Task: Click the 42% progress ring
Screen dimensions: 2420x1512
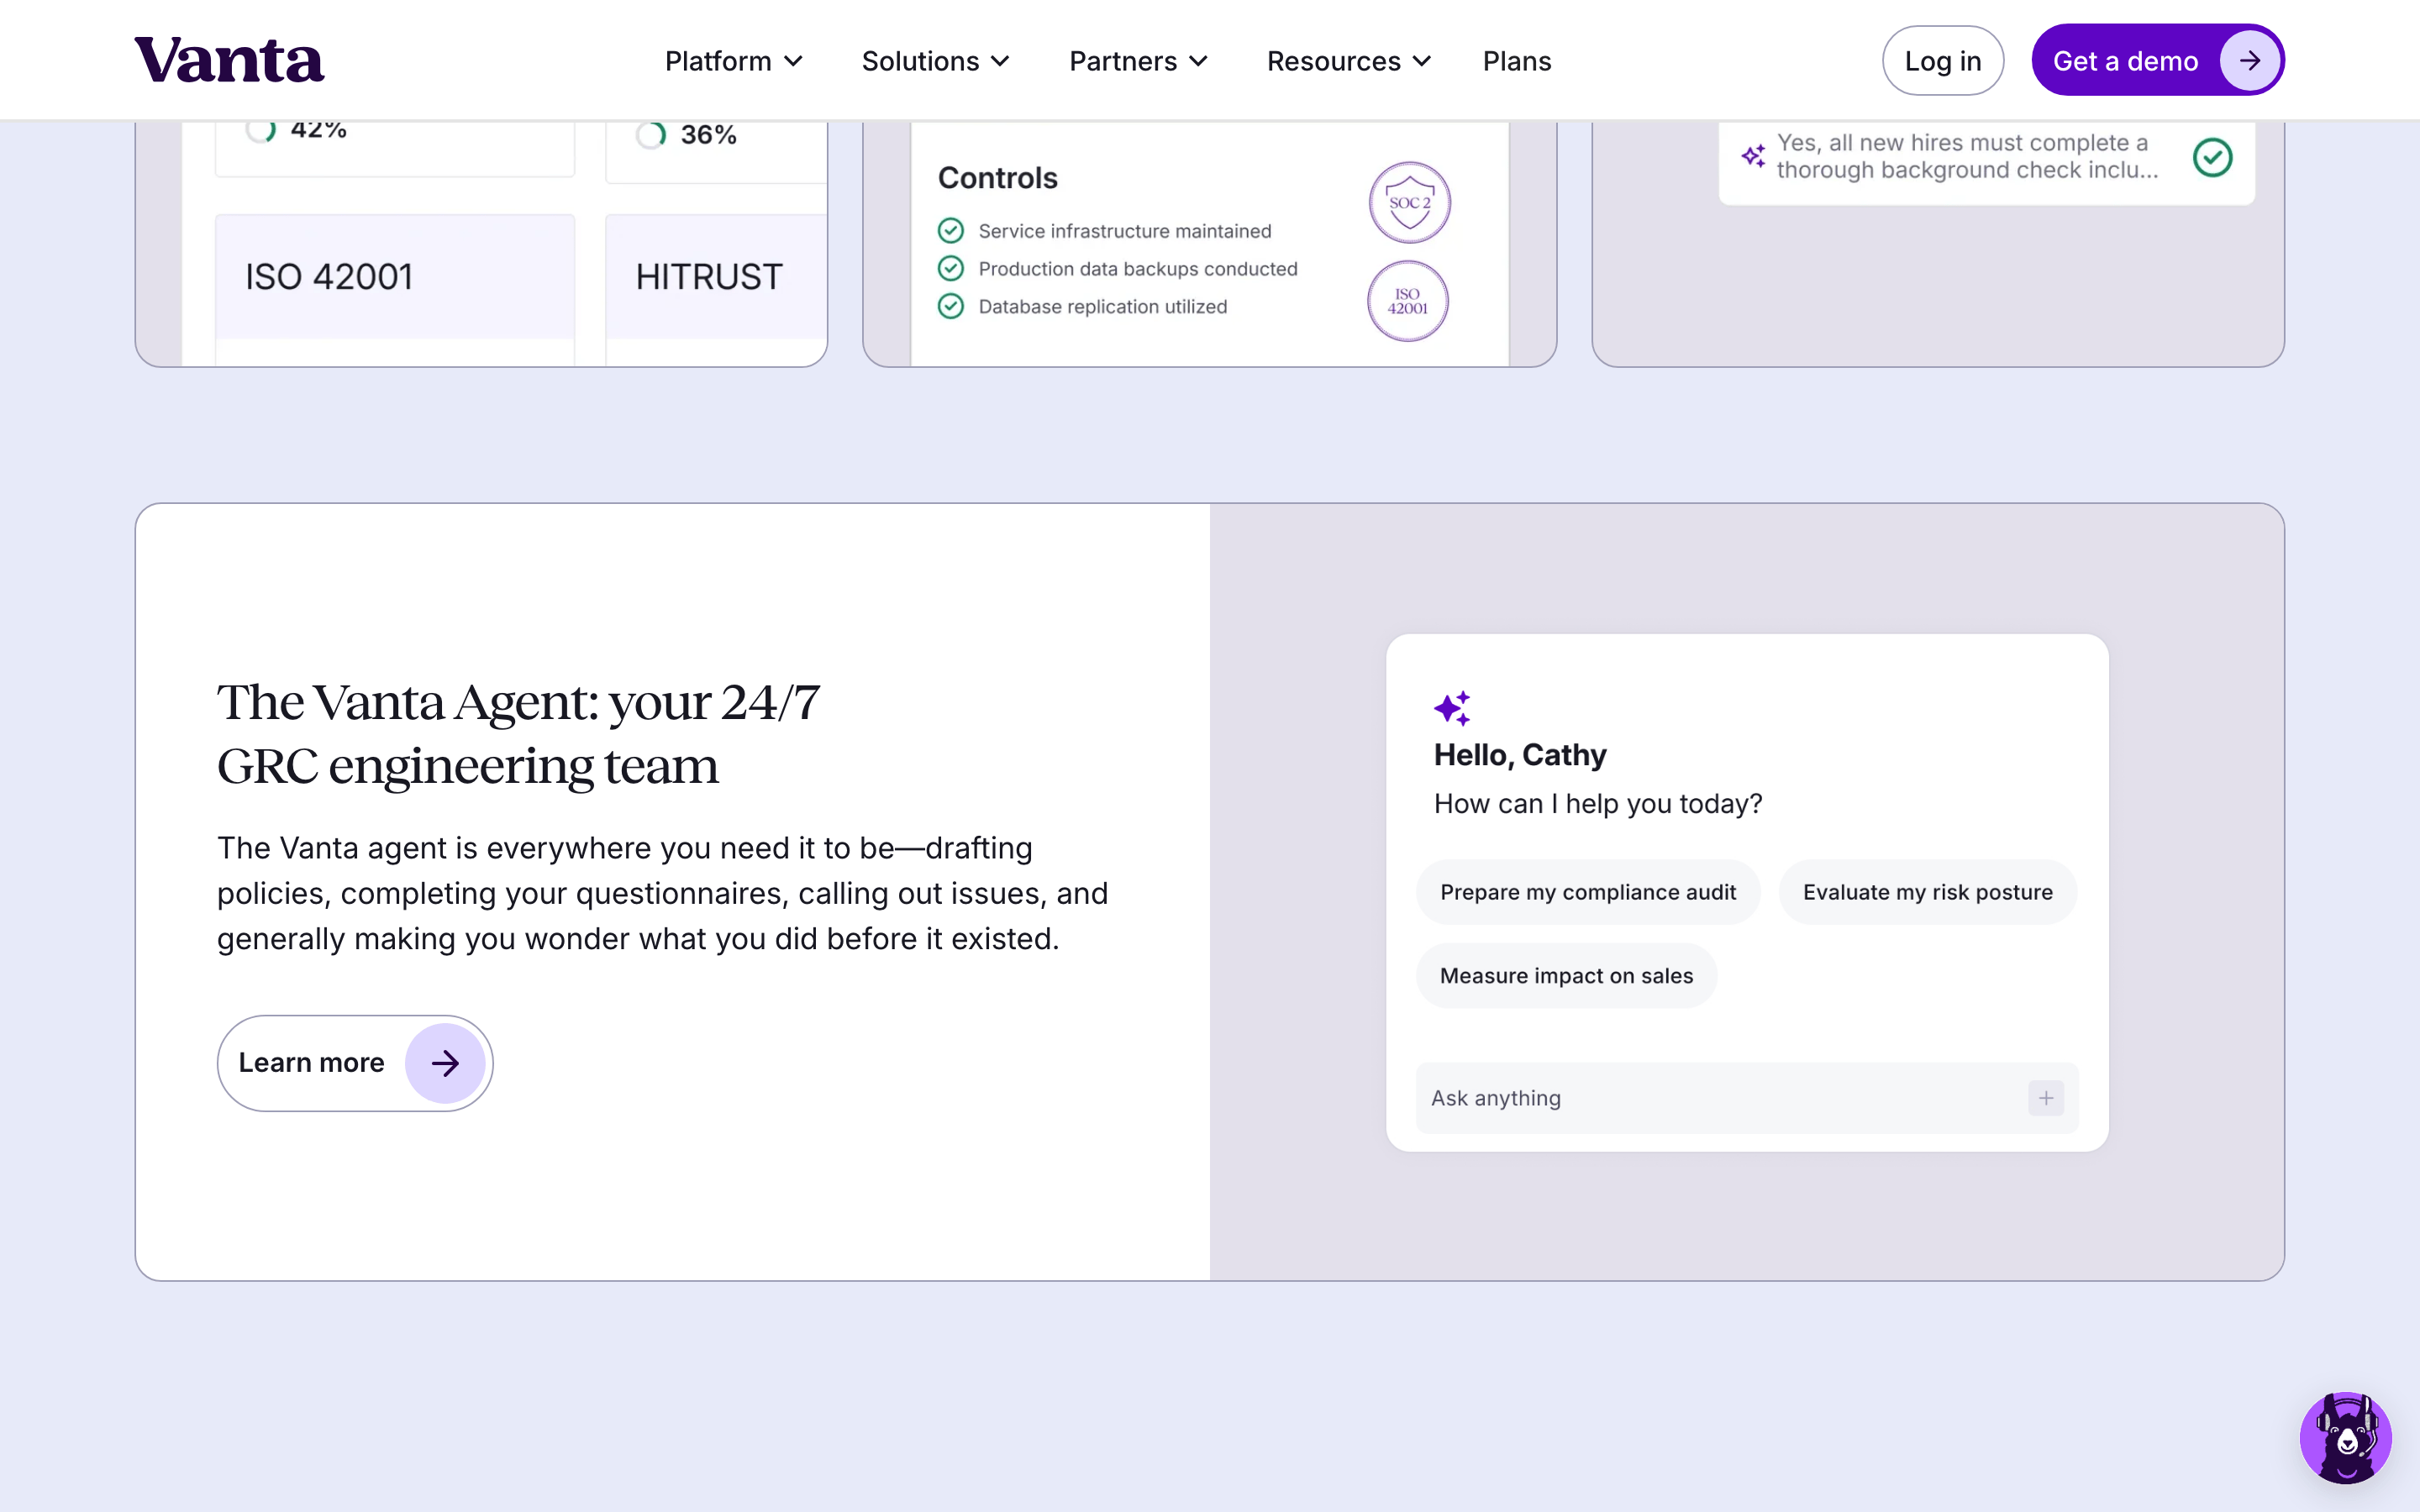Action: [x=261, y=130]
